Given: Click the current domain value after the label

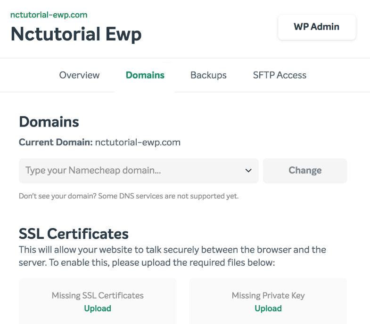Looking at the screenshot, I should pos(138,142).
